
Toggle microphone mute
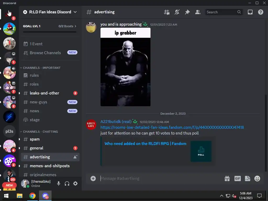tap(59, 183)
